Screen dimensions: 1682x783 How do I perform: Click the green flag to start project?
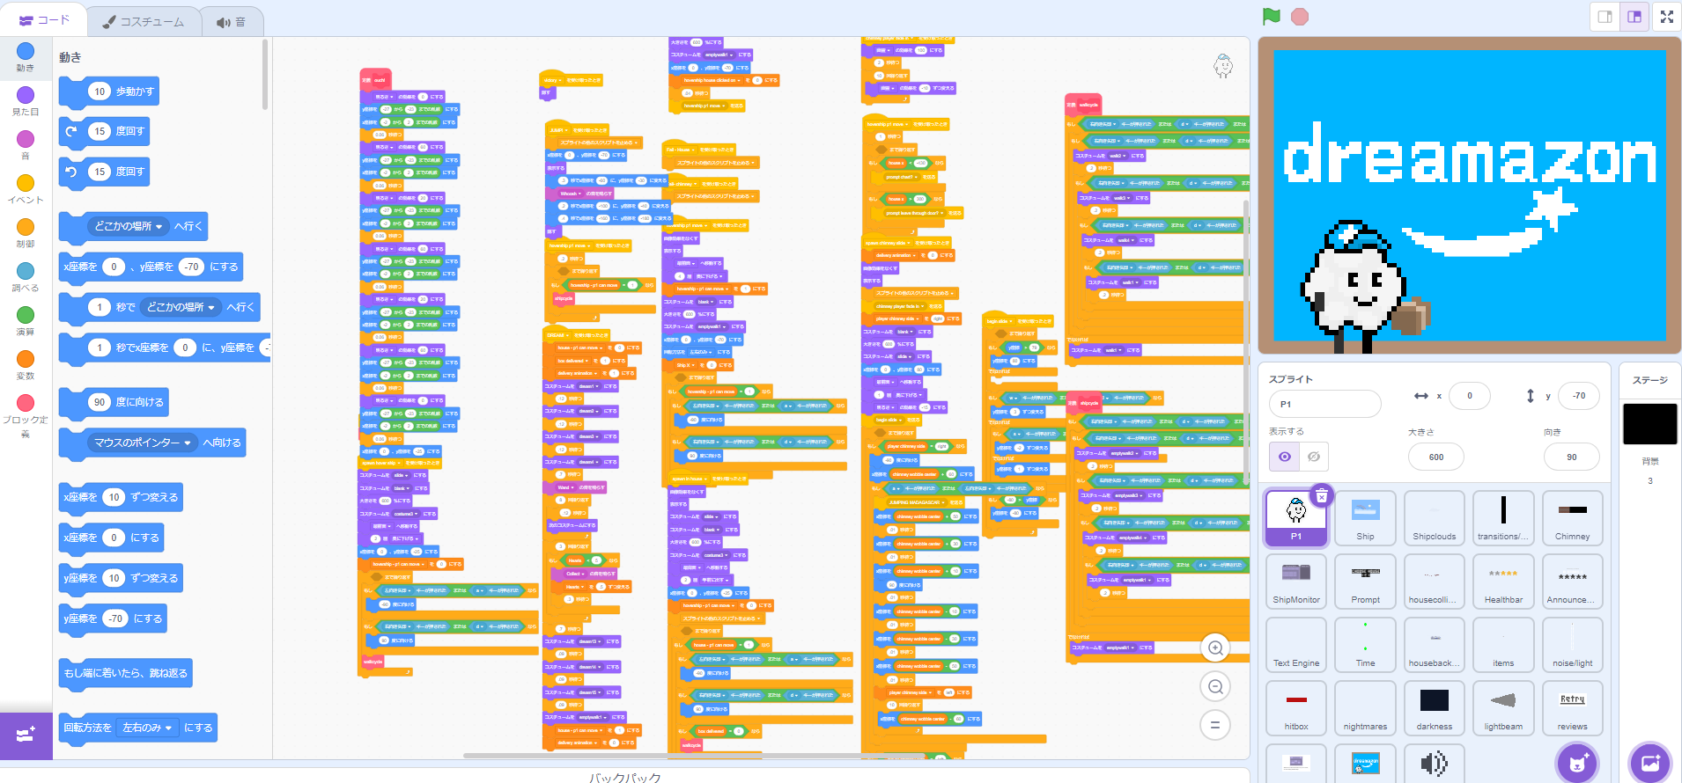click(1271, 17)
